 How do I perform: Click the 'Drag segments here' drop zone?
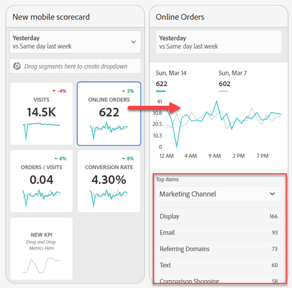(75, 66)
